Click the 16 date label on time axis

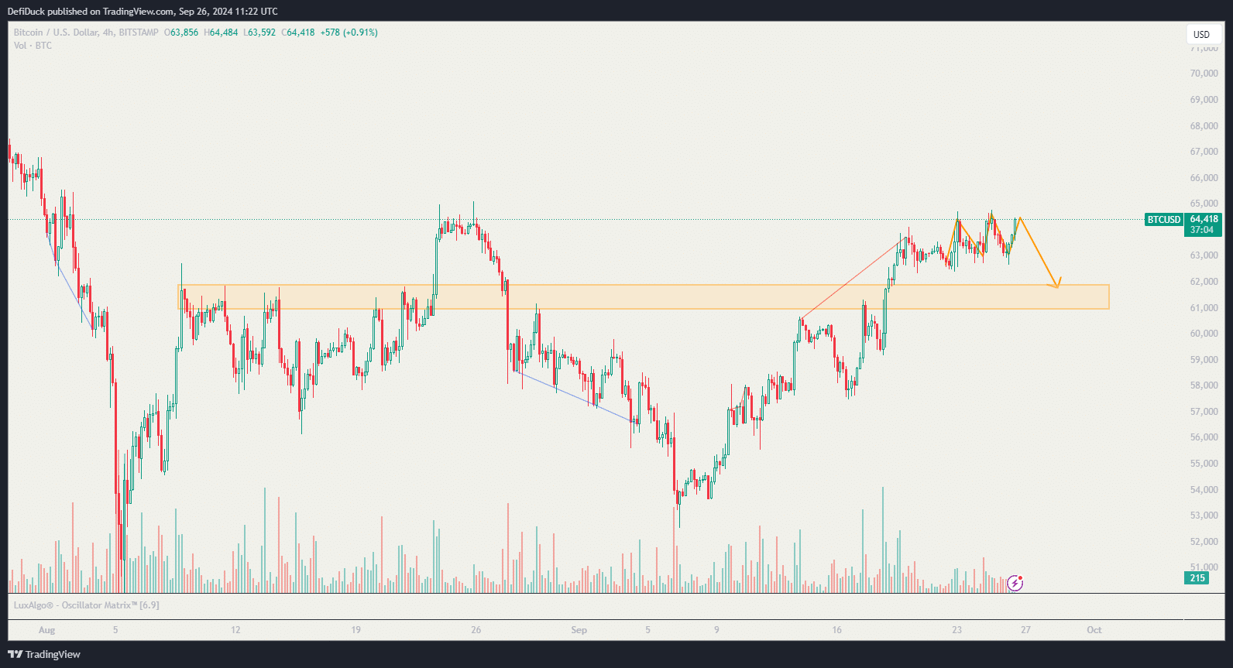point(836,630)
